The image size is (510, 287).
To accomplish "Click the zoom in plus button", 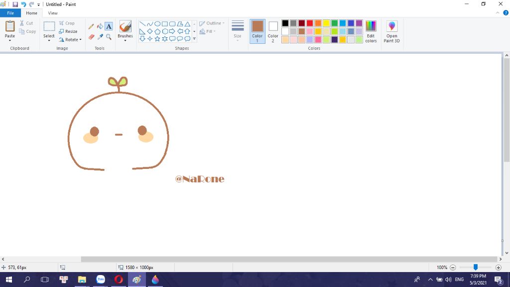I will pyautogui.click(x=498, y=268).
